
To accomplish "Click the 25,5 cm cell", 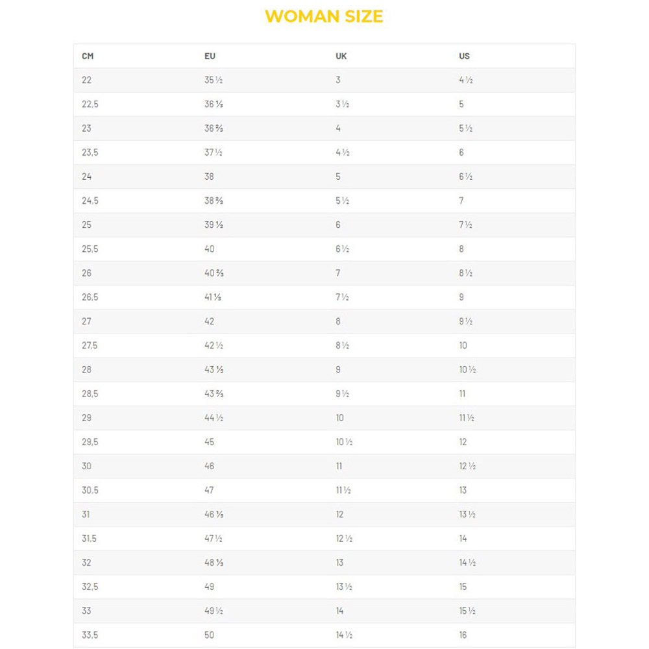I will [x=90, y=249].
